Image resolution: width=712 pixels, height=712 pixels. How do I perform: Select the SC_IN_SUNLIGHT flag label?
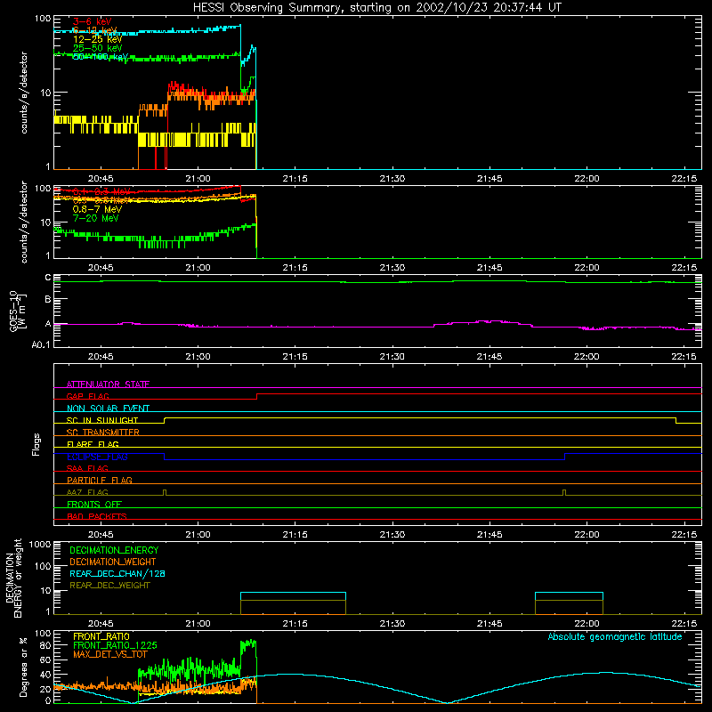(102, 420)
